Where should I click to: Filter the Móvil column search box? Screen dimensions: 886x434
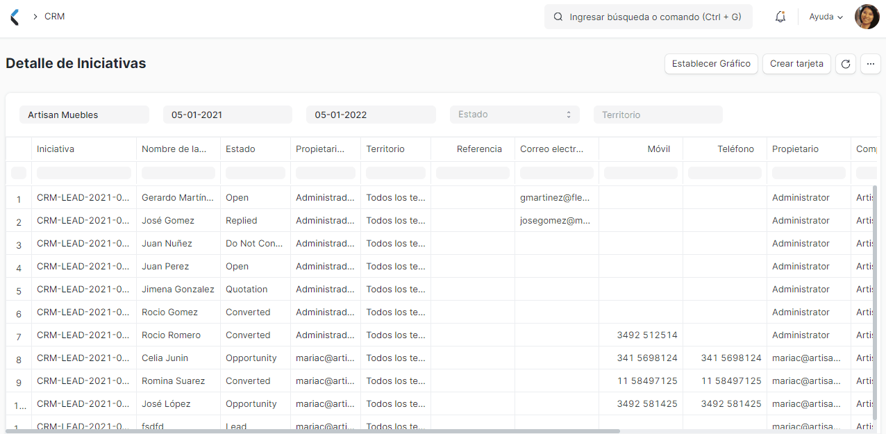click(x=641, y=173)
